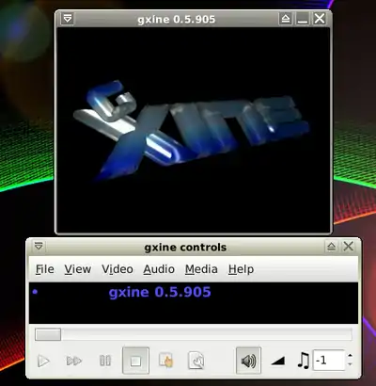Increase the audio channel with up arrow
Screen dimensions: 376x386
pyautogui.click(x=350, y=356)
